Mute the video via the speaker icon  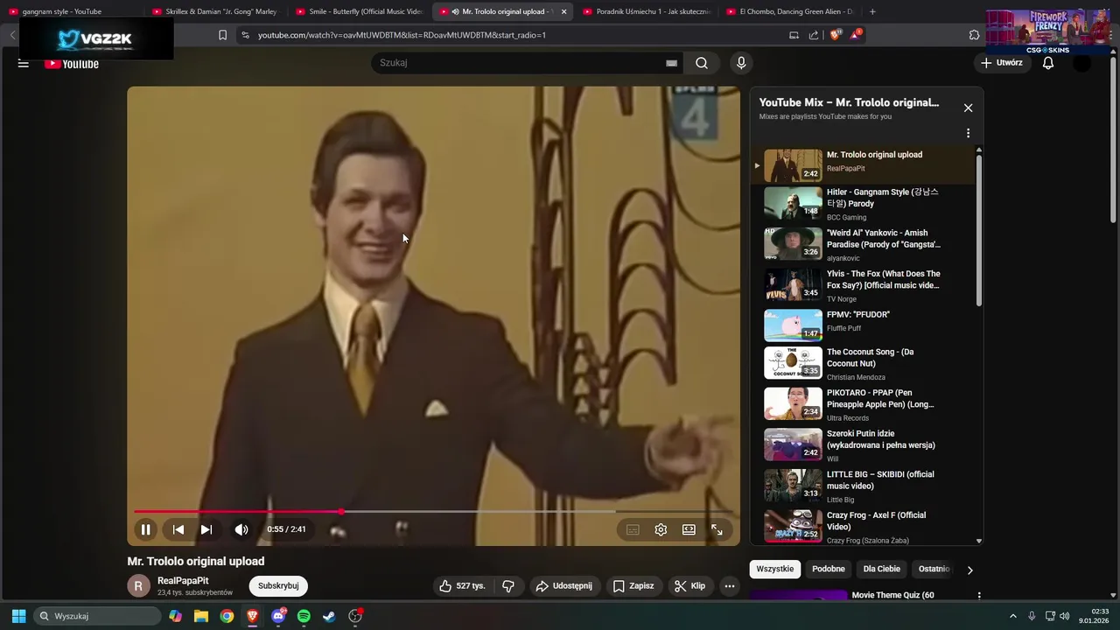[x=241, y=529]
